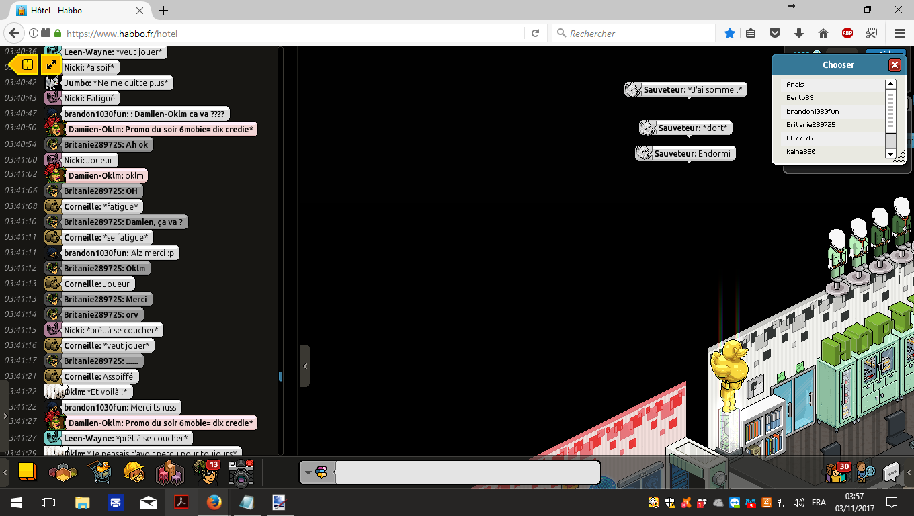Open the Adblock Plus icon
Screen dimensions: 914x516
click(847, 33)
